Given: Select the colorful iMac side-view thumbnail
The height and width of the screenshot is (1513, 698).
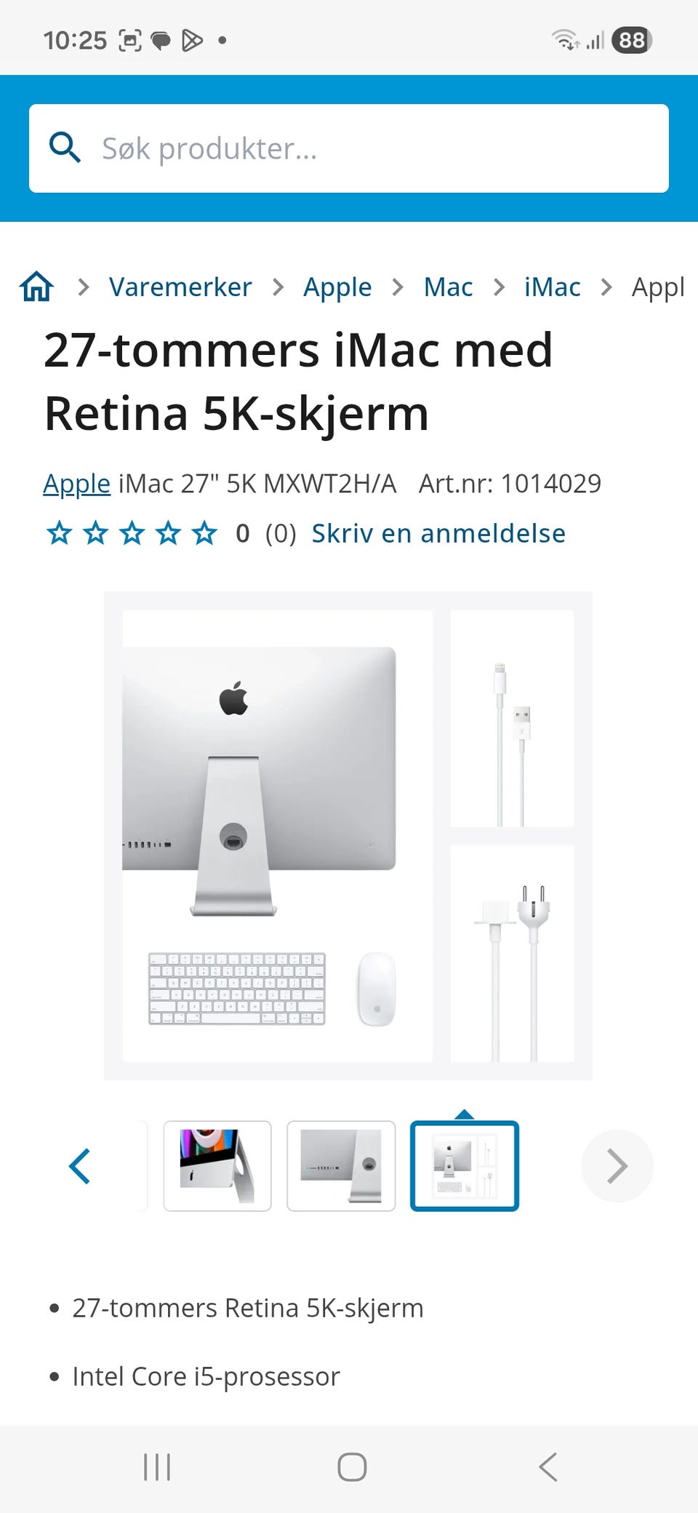Looking at the screenshot, I should click(x=217, y=1166).
